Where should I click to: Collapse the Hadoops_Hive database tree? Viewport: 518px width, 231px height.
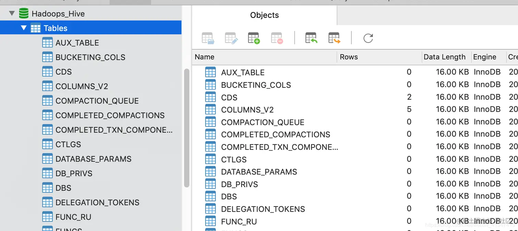click(x=12, y=14)
